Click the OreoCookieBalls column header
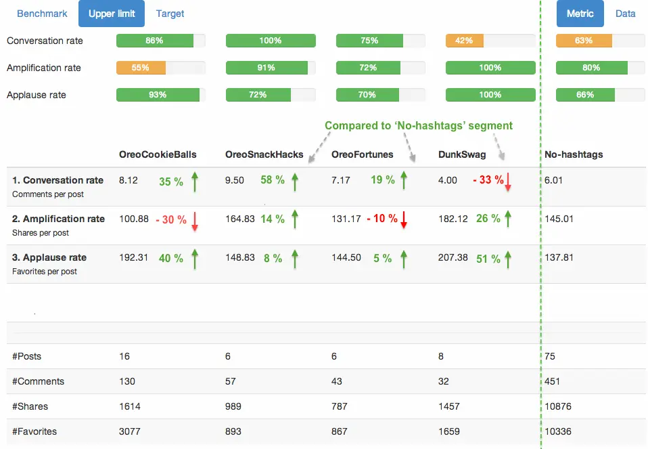Viewport: 648px width, 449px height. click(x=158, y=154)
